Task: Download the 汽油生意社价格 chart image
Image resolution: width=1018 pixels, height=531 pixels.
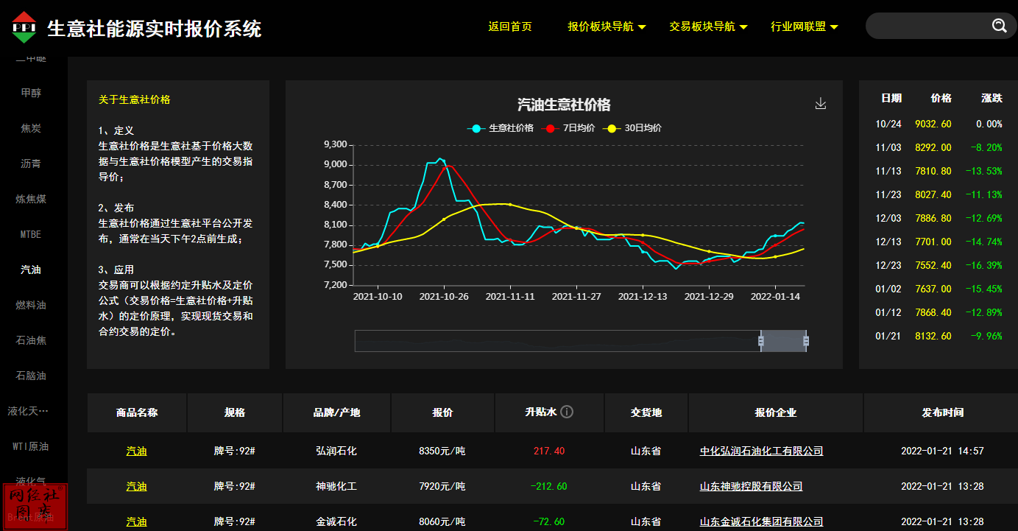Action: coord(821,104)
